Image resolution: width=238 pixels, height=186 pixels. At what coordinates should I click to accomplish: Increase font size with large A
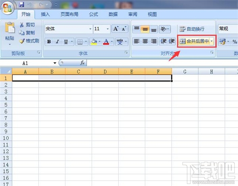click(116, 29)
